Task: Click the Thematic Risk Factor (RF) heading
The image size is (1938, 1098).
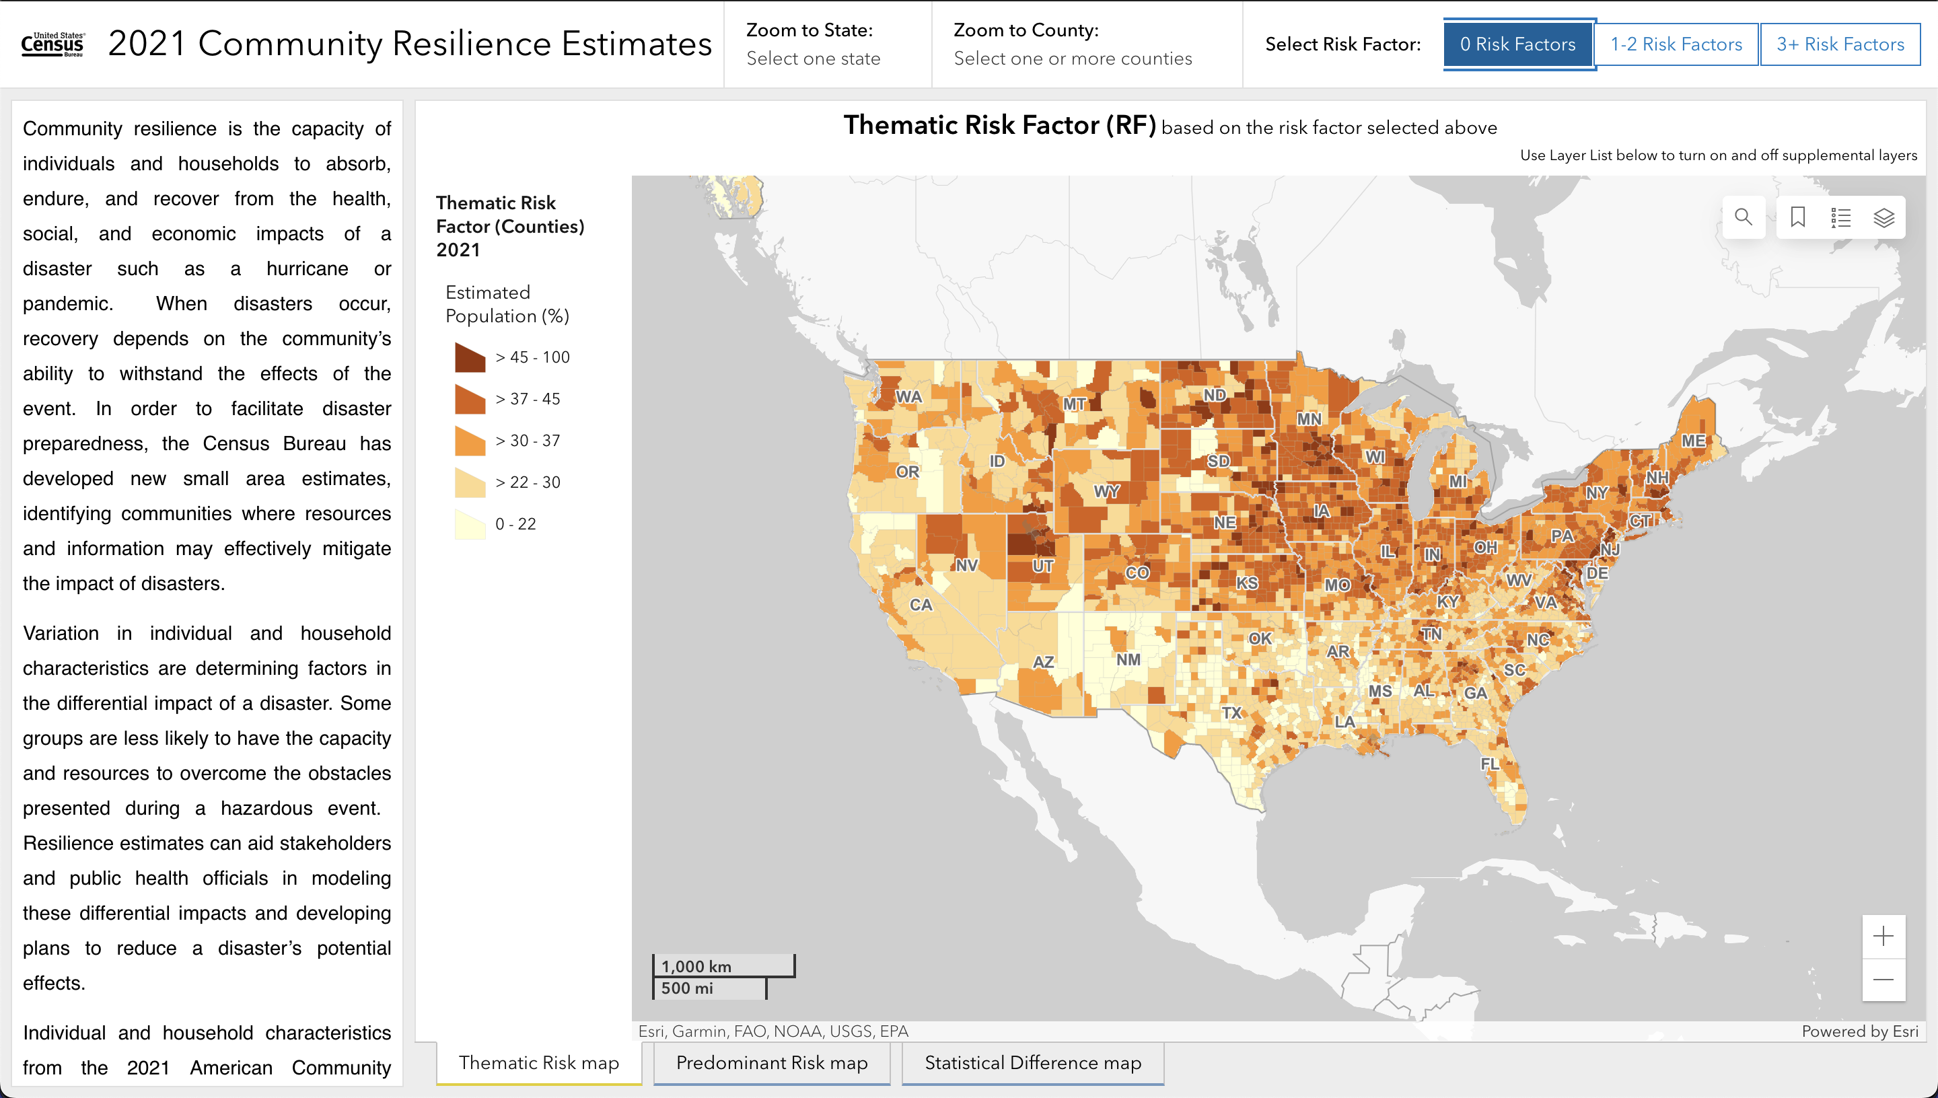Action: (999, 125)
